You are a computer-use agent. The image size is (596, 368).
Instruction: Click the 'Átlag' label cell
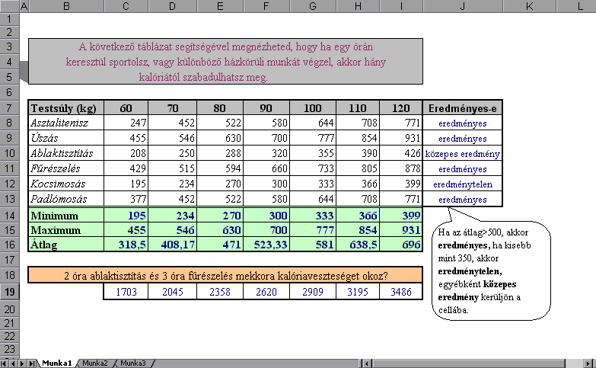pyautogui.click(x=66, y=245)
